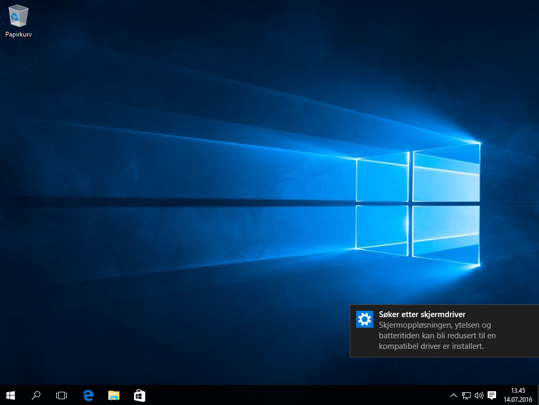
Task: Open the Windows Start menu
Action: click(11, 395)
